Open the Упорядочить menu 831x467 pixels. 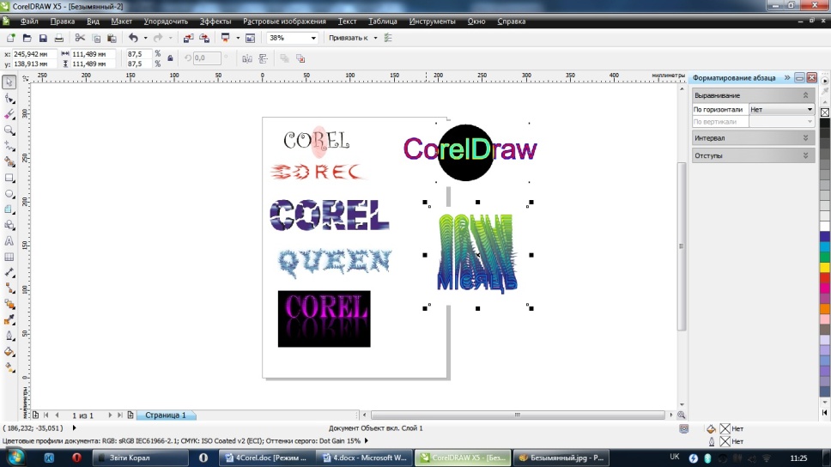click(166, 21)
